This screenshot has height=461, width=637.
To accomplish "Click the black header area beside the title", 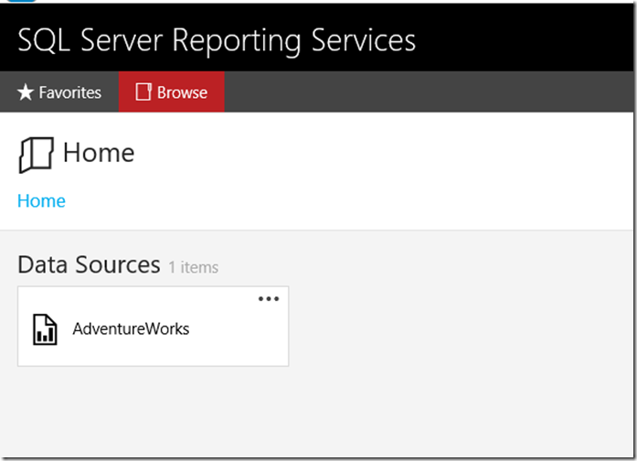I will coord(530,40).
